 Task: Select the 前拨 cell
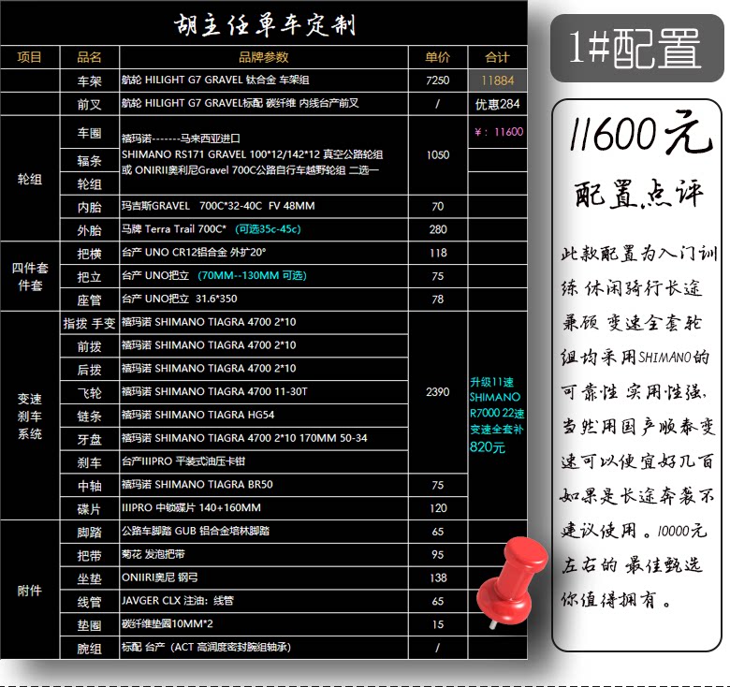click(90, 346)
